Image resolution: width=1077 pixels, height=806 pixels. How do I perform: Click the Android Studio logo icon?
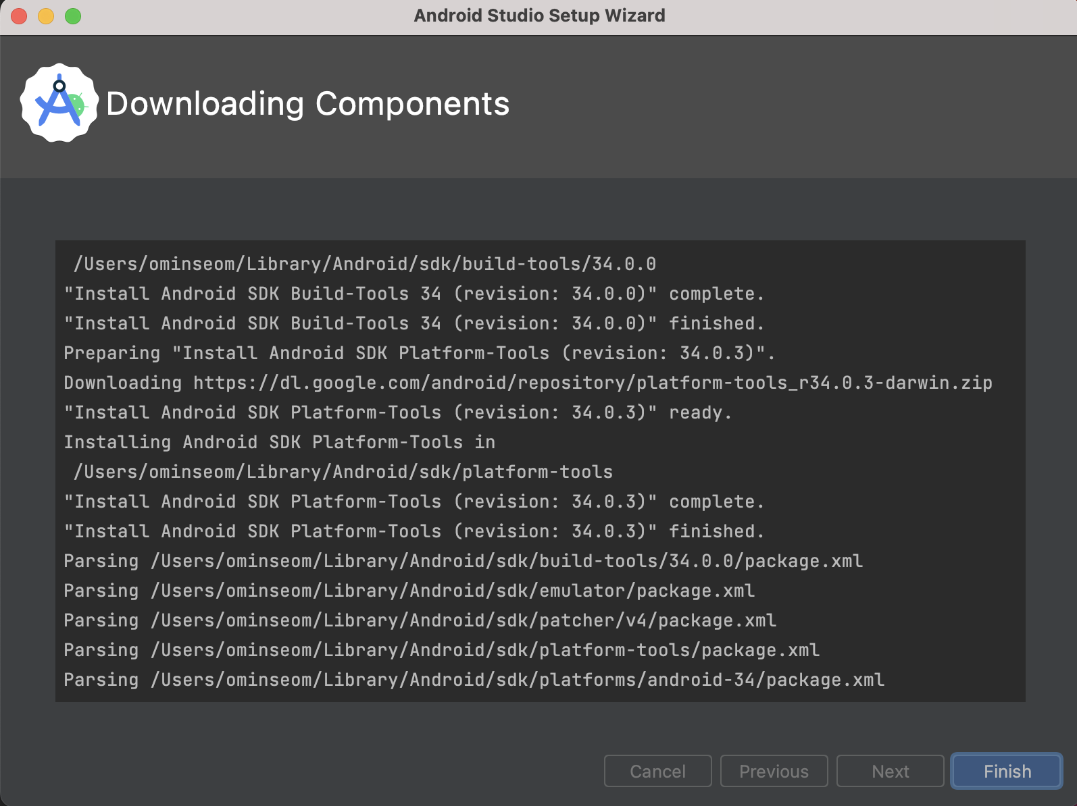(x=59, y=103)
